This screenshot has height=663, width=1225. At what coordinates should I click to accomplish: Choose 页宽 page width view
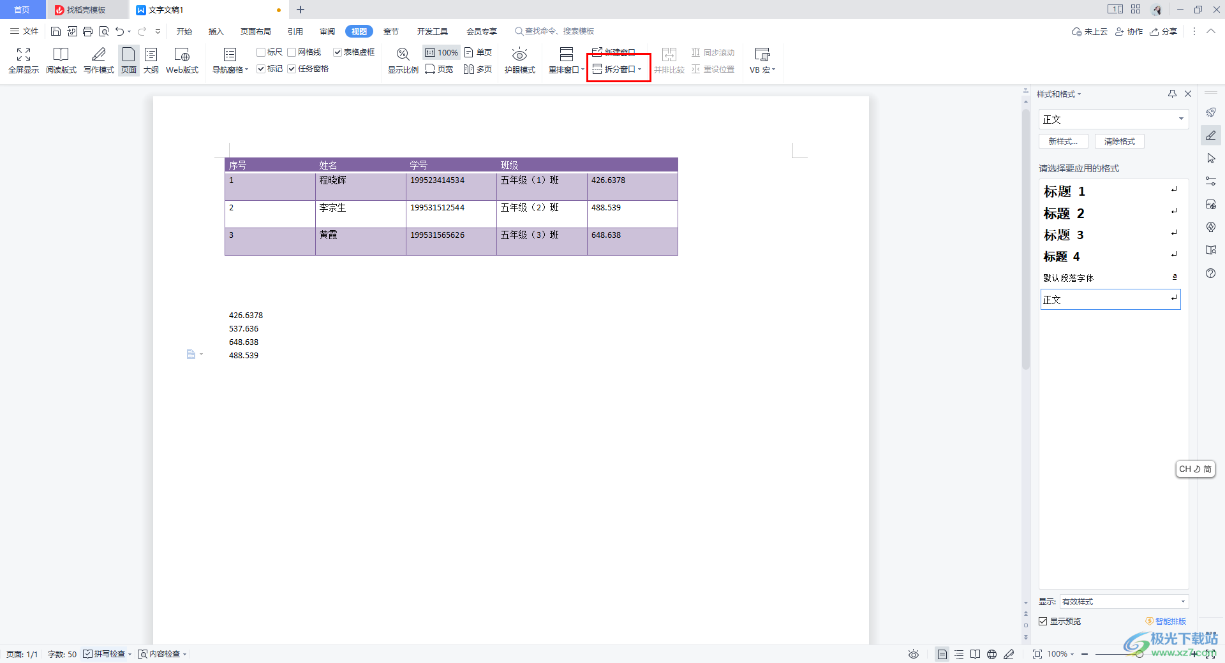(440, 69)
